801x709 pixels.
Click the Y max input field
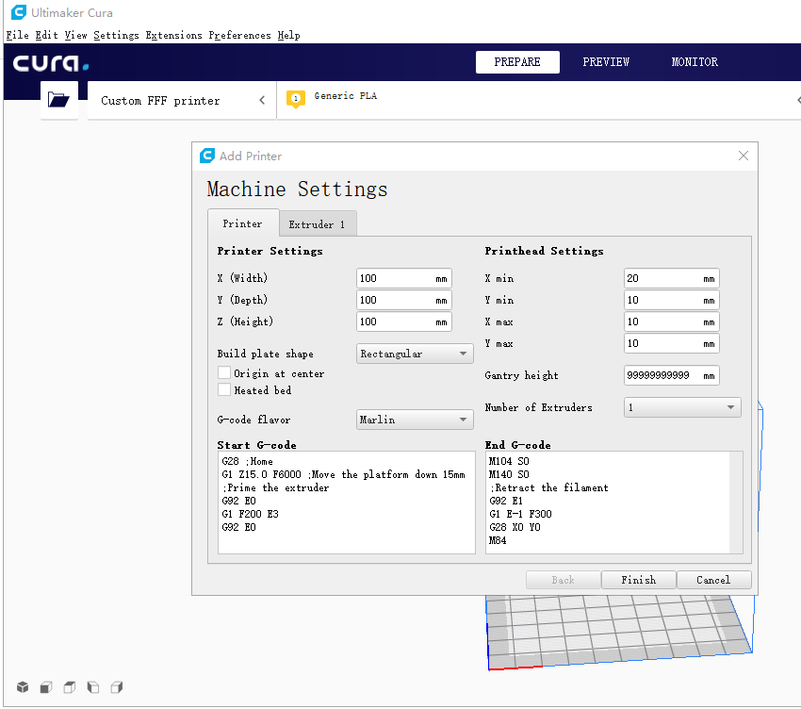click(x=671, y=343)
